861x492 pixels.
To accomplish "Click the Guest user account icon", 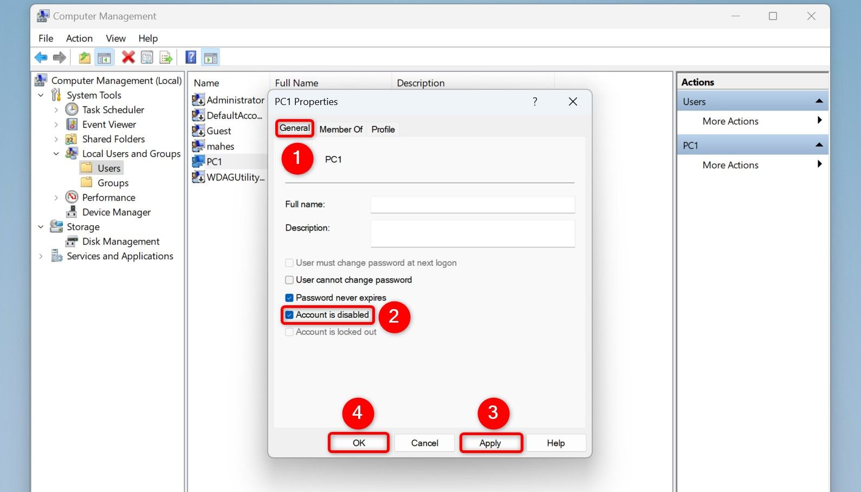I will tap(198, 130).
